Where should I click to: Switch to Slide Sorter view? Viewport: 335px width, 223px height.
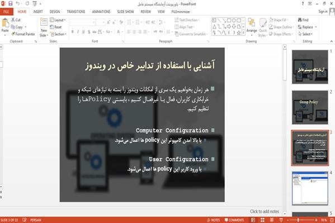(262, 220)
